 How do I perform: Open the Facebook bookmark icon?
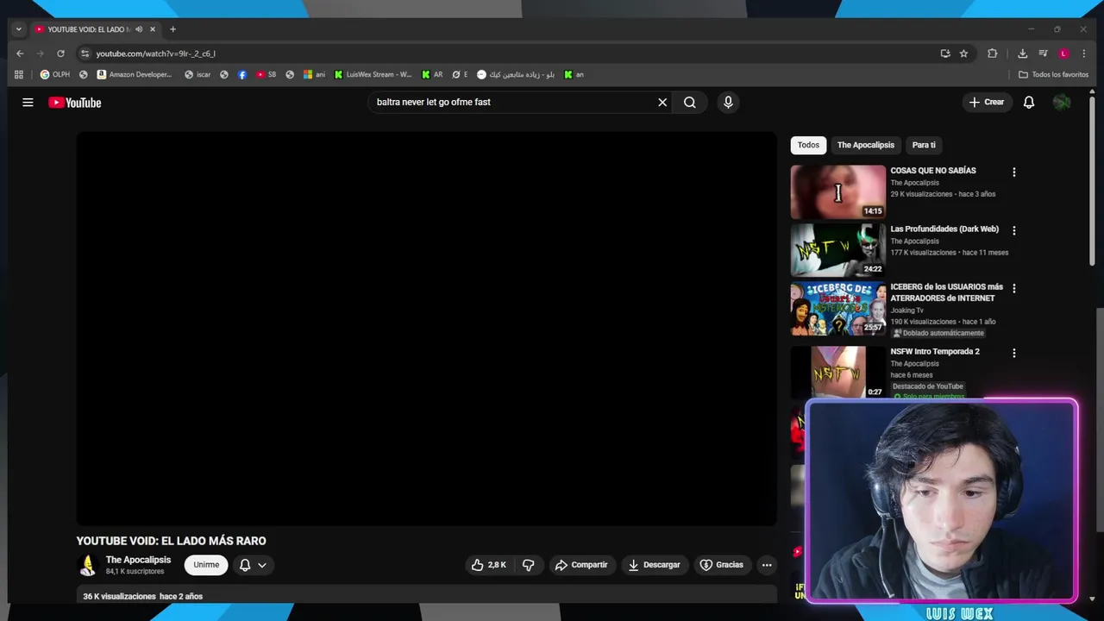241,74
